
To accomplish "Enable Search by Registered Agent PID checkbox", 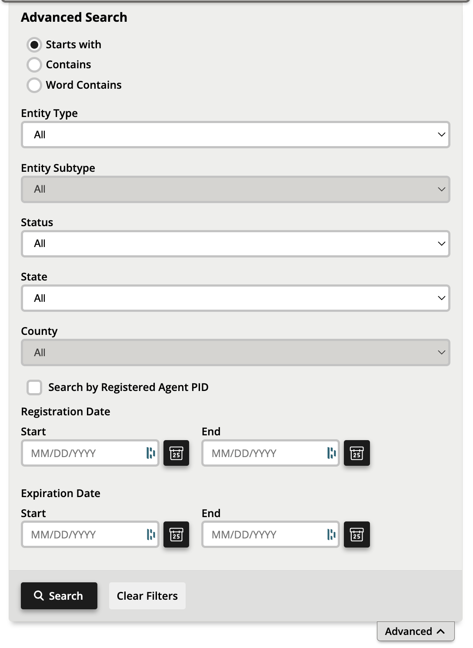I will pyautogui.click(x=34, y=387).
